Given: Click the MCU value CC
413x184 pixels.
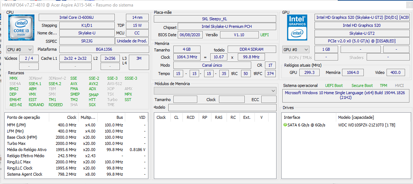Looking at the screenshot, I should (137, 33).
